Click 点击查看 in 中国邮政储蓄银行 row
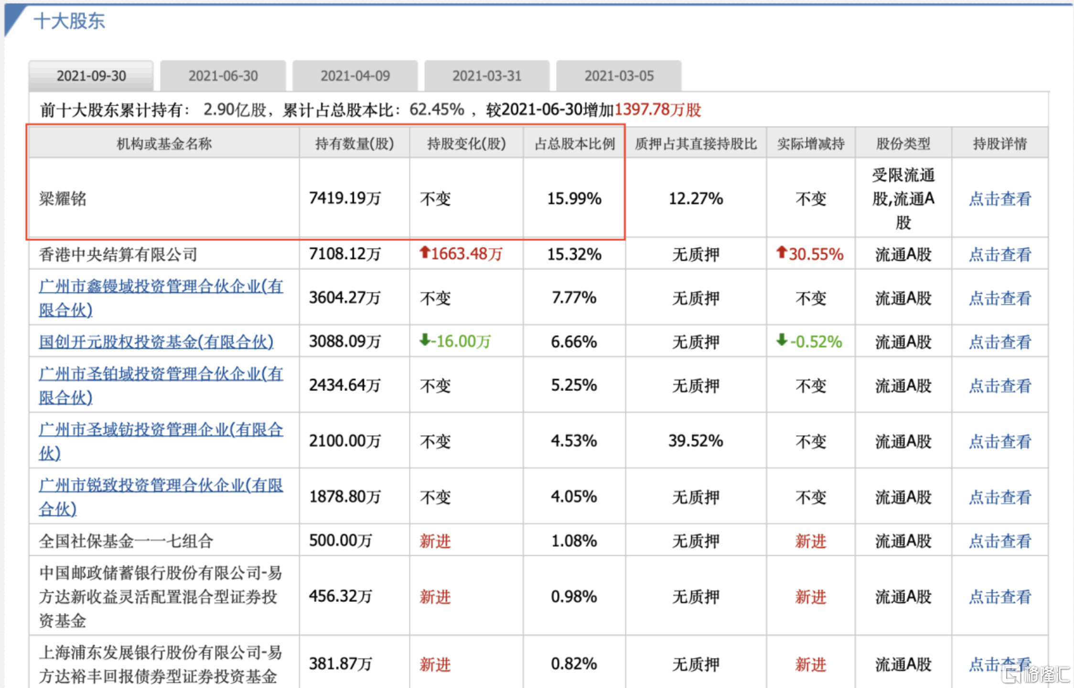Screen dimensions: 1074x688 (x=999, y=596)
